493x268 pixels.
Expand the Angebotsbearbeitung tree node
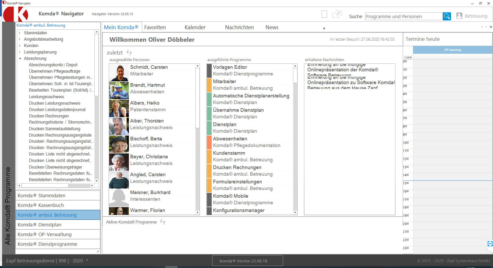coord(20,39)
